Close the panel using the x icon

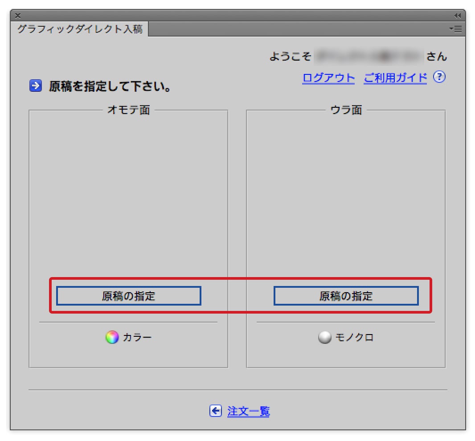[18, 16]
